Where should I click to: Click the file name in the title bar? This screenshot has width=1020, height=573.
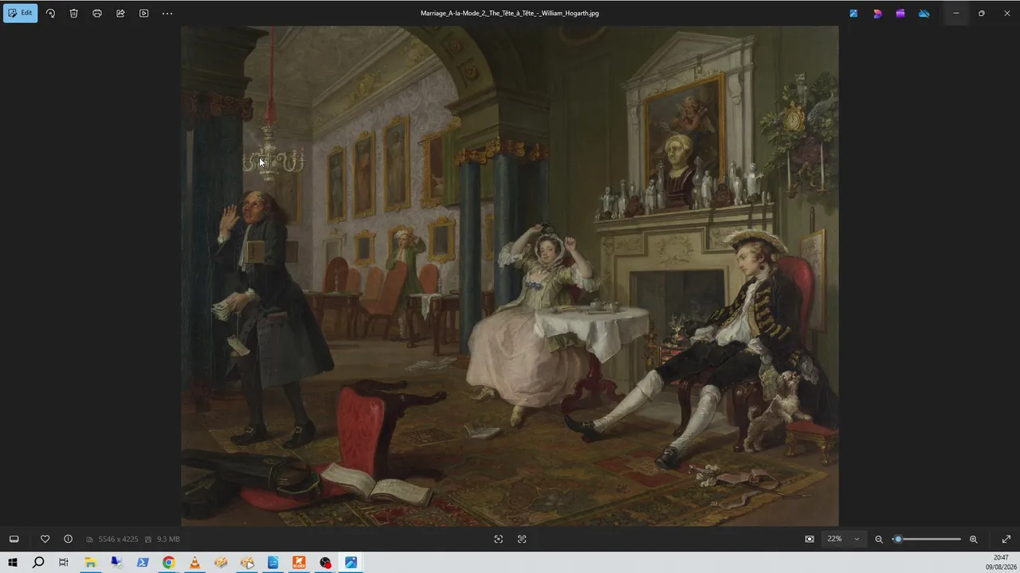tap(509, 14)
